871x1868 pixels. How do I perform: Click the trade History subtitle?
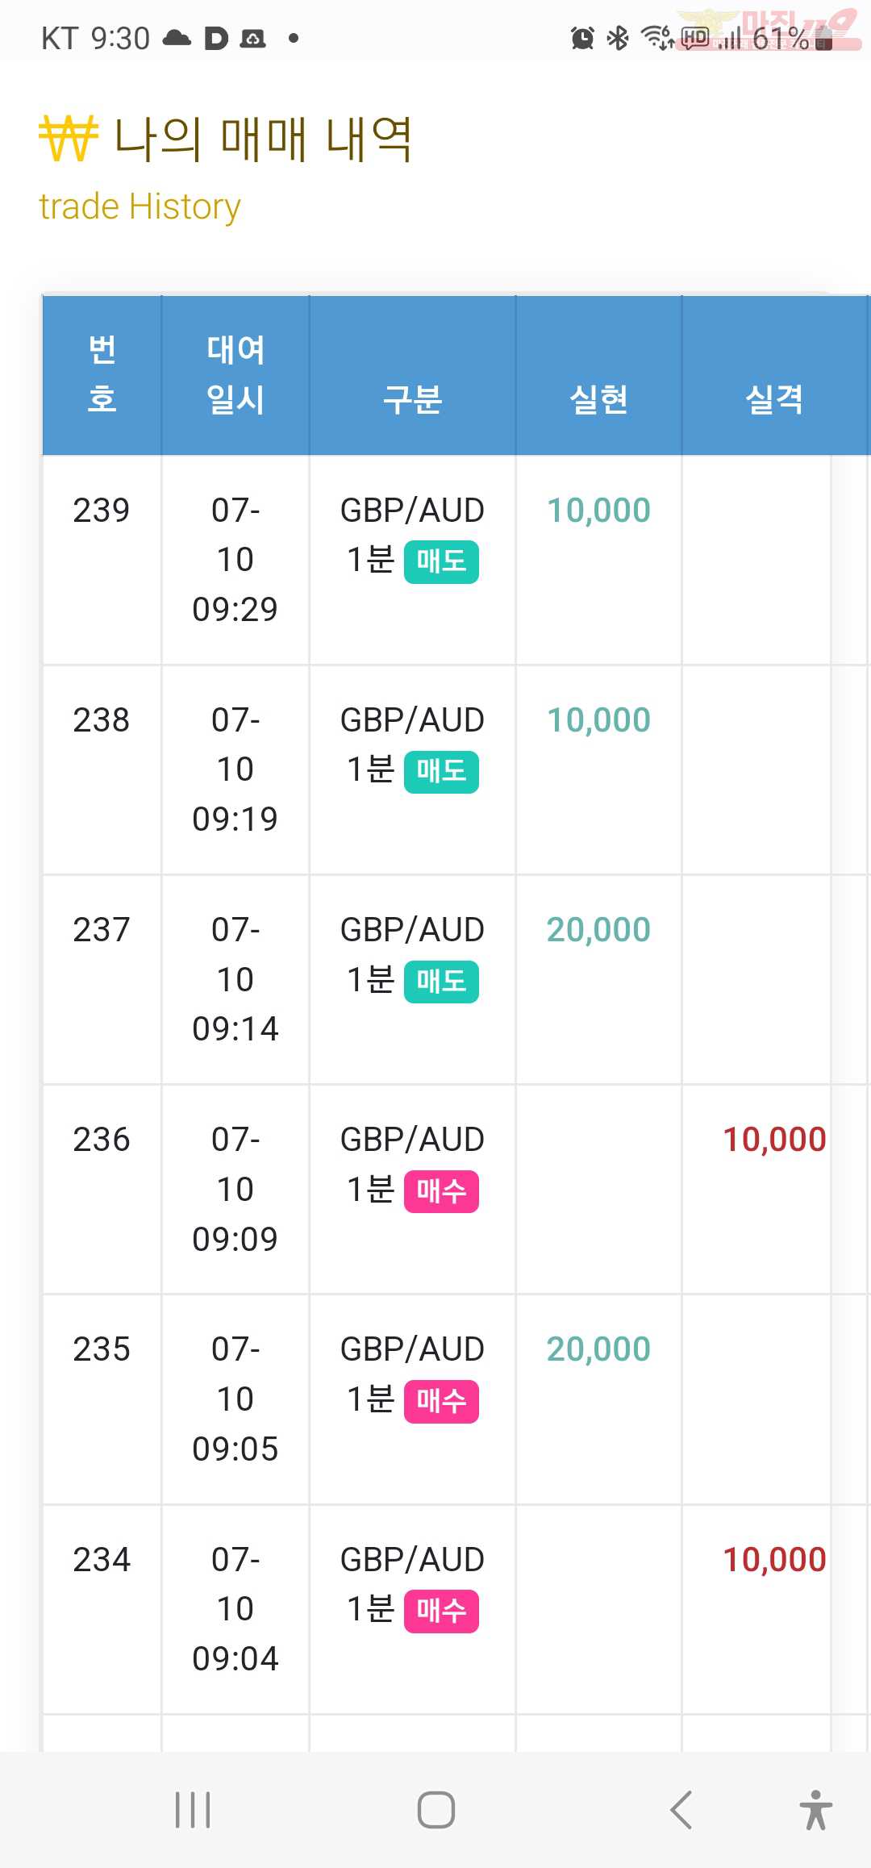[140, 207]
